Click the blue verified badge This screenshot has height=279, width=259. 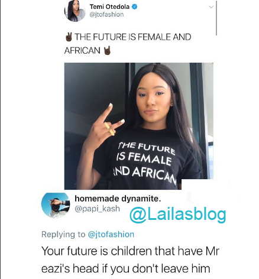(x=134, y=7)
